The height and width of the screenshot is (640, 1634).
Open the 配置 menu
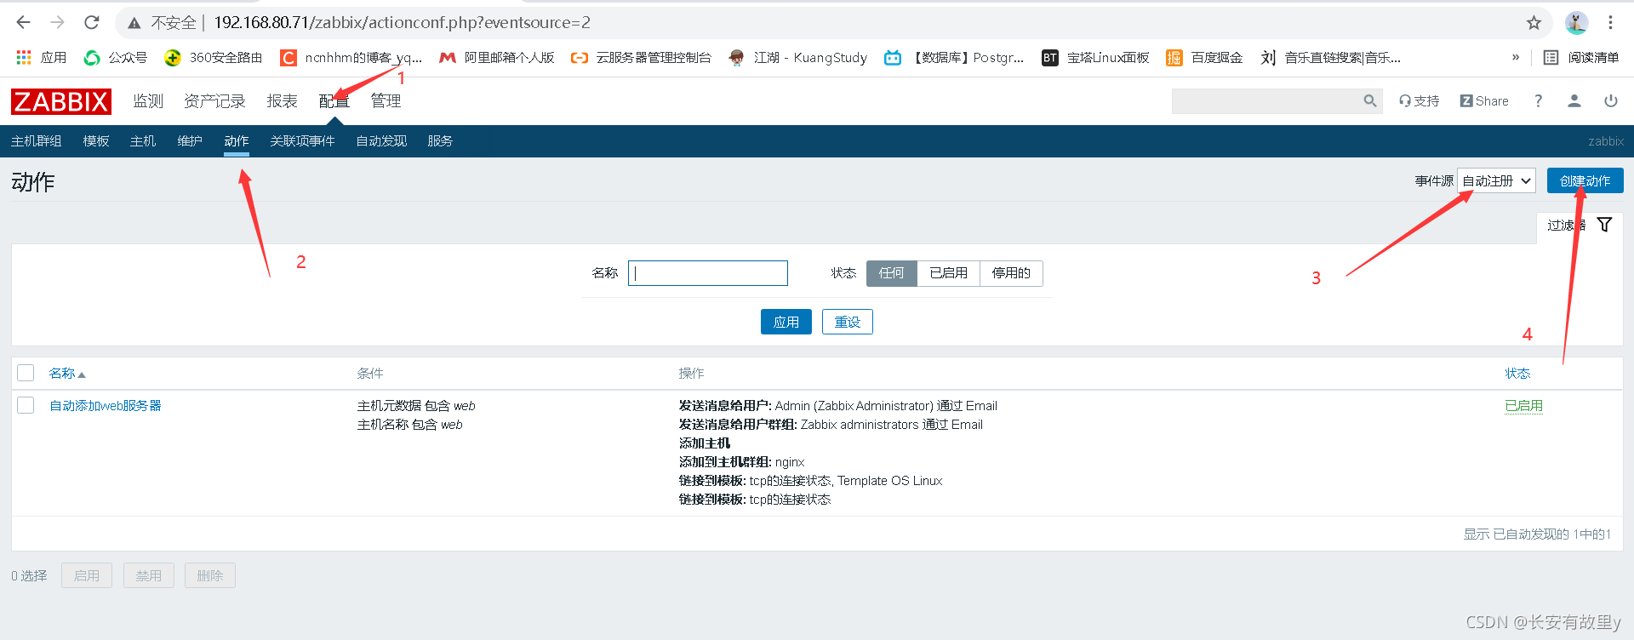tap(334, 101)
